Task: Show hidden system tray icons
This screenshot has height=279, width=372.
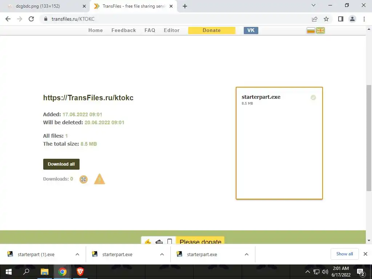Action: (307, 272)
